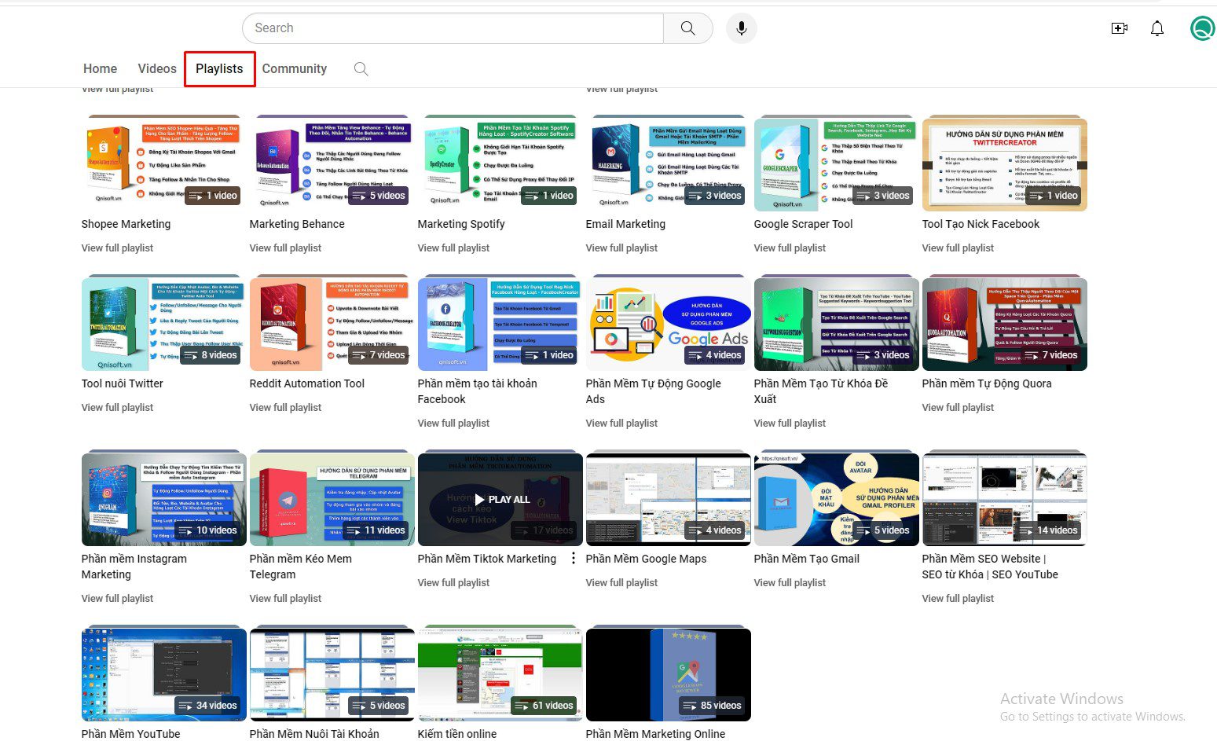The height and width of the screenshot is (741, 1217).
Task: View full playlist under Shopee Marketing
Action: point(118,248)
